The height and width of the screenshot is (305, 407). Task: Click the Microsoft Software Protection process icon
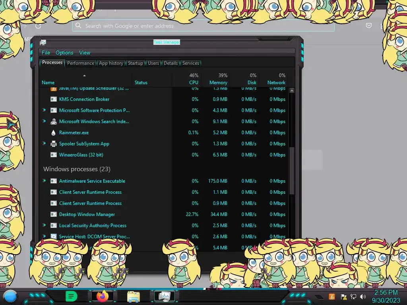pyautogui.click(x=54, y=110)
